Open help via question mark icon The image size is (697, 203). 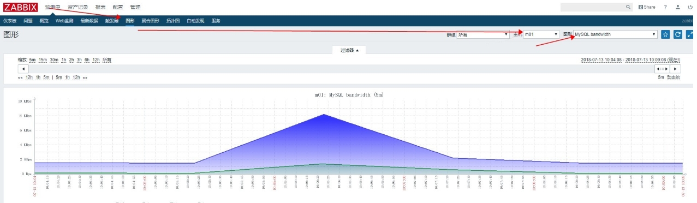click(665, 7)
